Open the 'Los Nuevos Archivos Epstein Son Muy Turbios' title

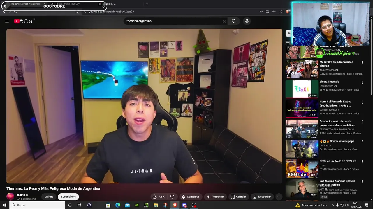click(337, 183)
